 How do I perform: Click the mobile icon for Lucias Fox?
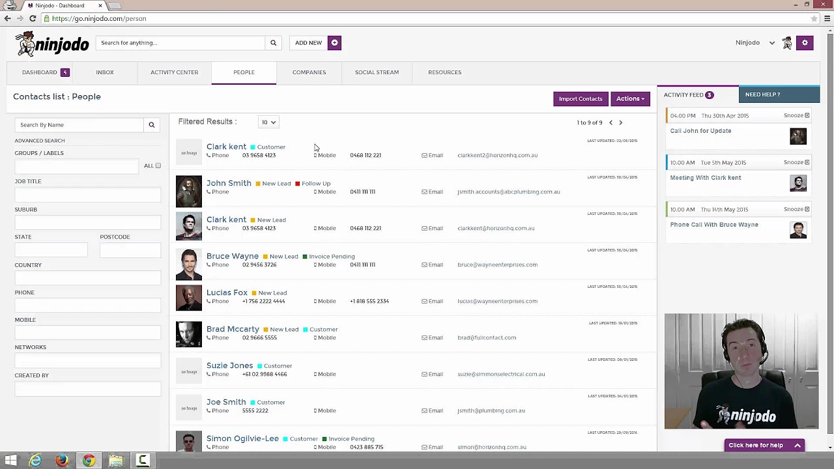[x=315, y=302]
